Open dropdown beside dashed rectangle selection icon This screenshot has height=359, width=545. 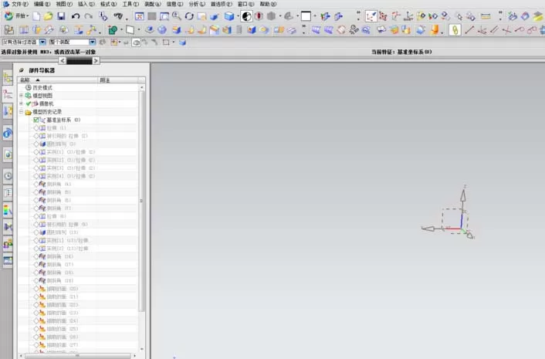click(174, 42)
